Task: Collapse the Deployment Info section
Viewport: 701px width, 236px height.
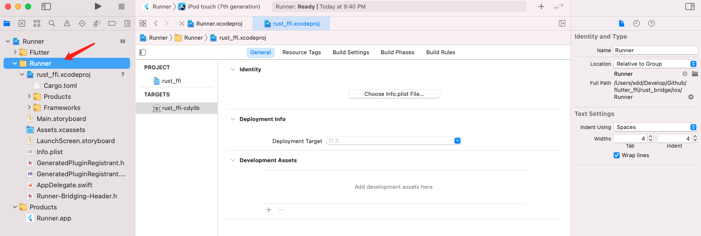Action: pyautogui.click(x=232, y=119)
